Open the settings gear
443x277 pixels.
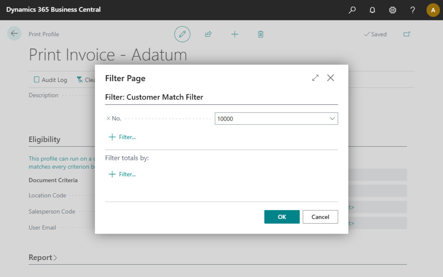pos(392,10)
